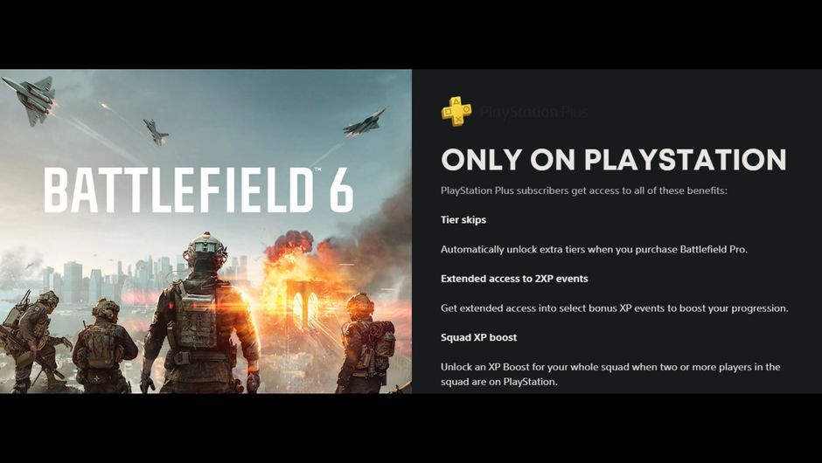822x463 pixels.
Task: Click the small center fighter jet
Action: click(x=156, y=131)
